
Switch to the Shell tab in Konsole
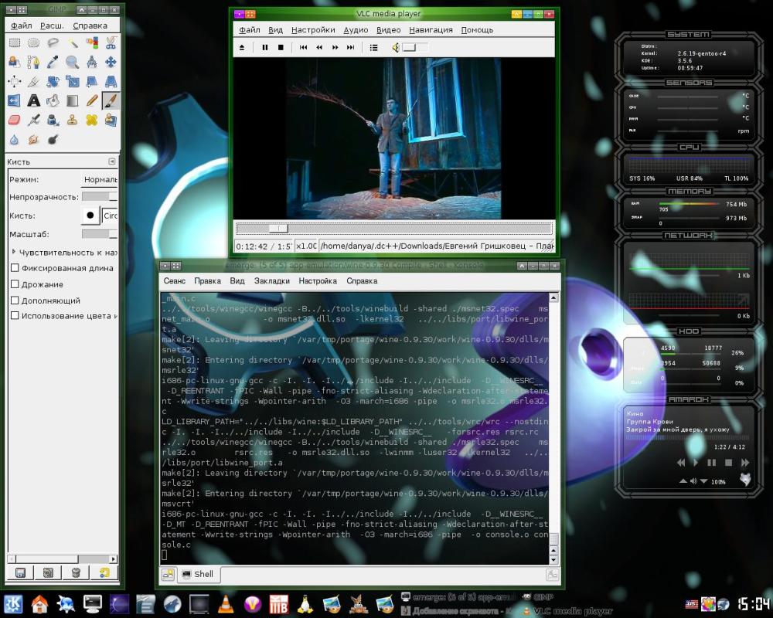(x=198, y=574)
